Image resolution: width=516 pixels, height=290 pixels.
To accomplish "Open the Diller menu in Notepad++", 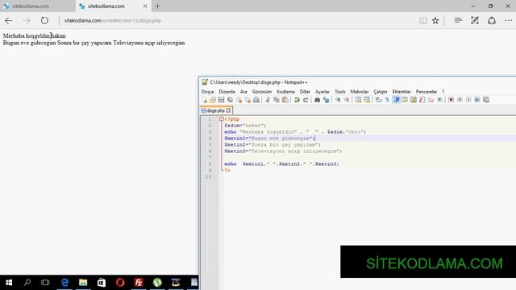I will click(305, 92).
